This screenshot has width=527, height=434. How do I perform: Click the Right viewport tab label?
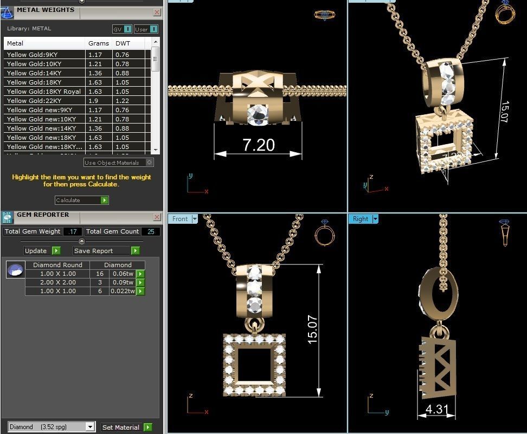pyautogui.click(x=361, y=219)
